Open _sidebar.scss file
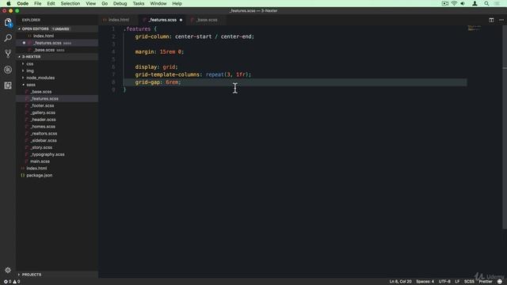Viewport: 507px width, 285px height. point(44,141)
